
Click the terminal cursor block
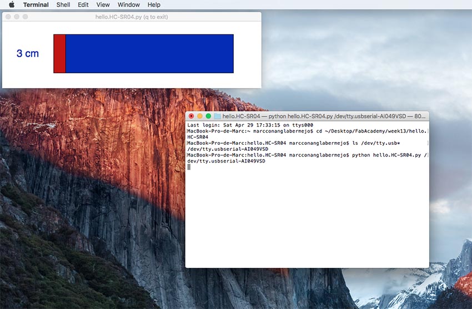[x=189, y=167]
